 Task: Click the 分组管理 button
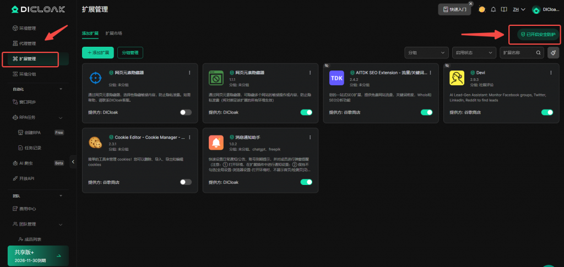129,52
